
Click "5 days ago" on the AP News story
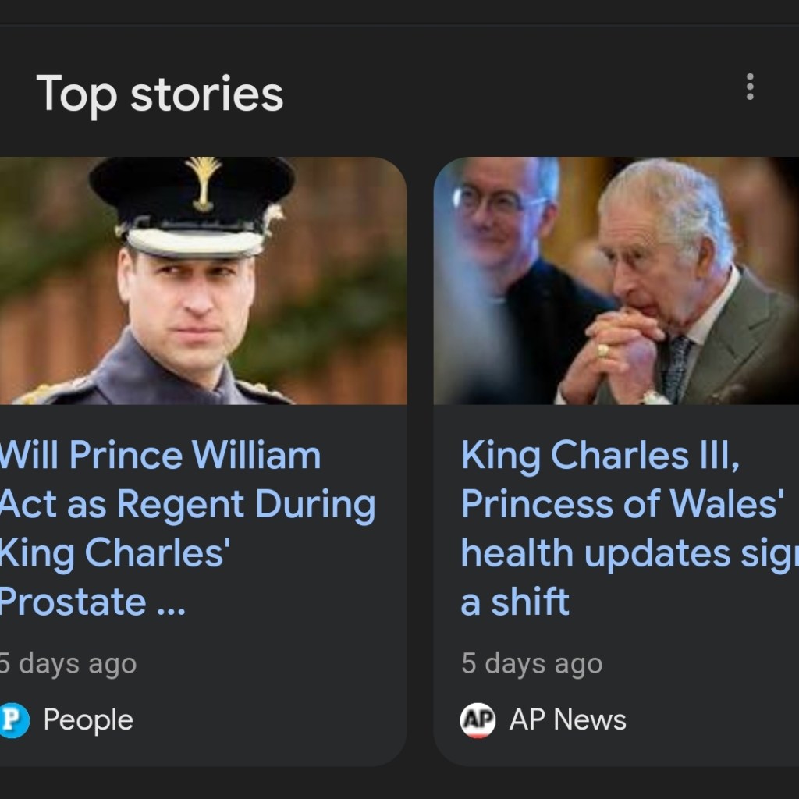click(x=531, y=664)
